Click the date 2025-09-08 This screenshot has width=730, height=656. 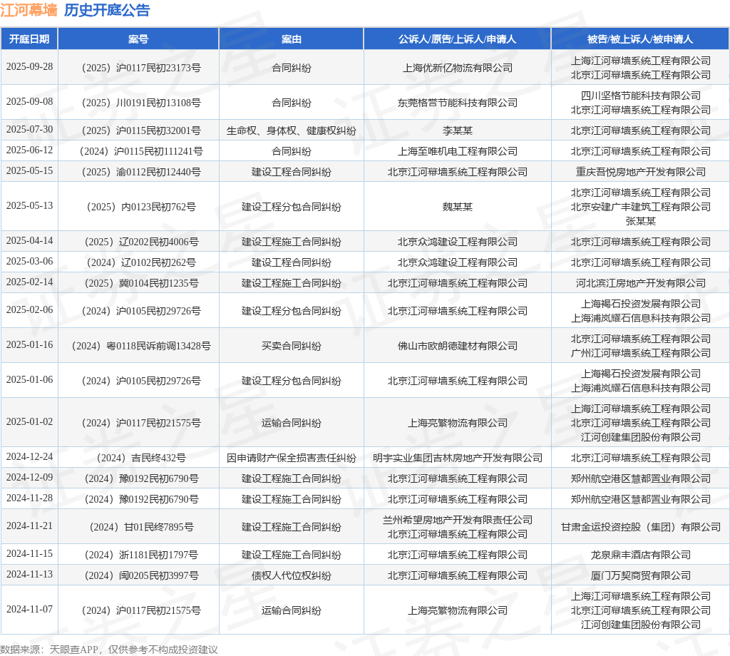click(29, 101)
